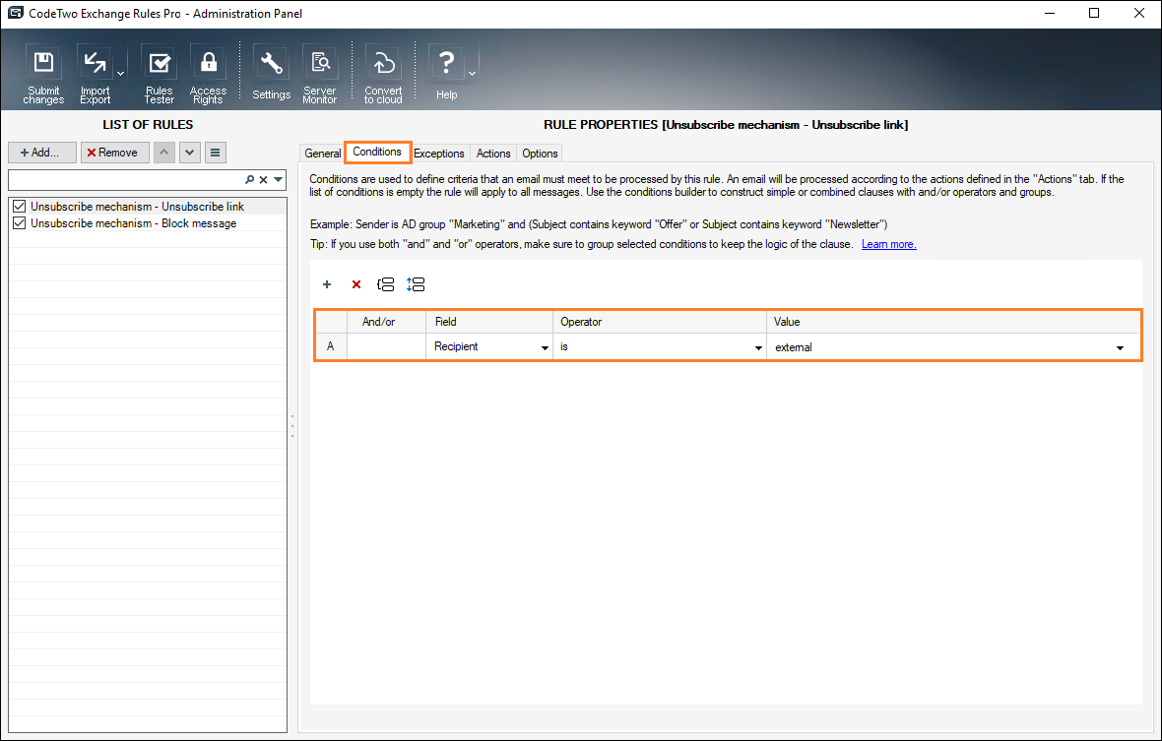Select condition row header A
This screenshot has width=1162, height=741.
tap(331, 346)
